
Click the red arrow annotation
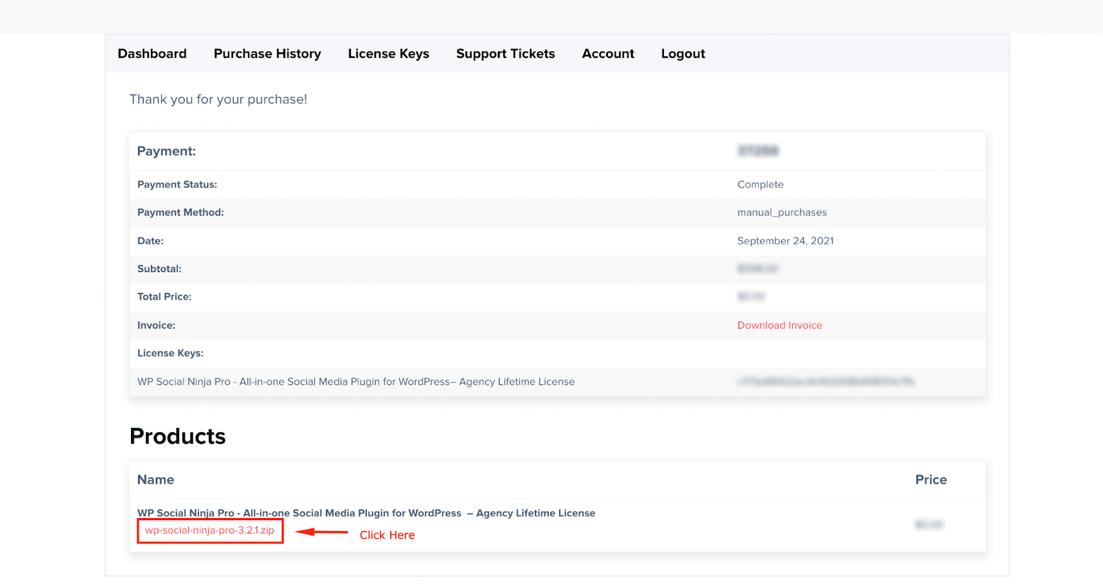coord(322,532)
